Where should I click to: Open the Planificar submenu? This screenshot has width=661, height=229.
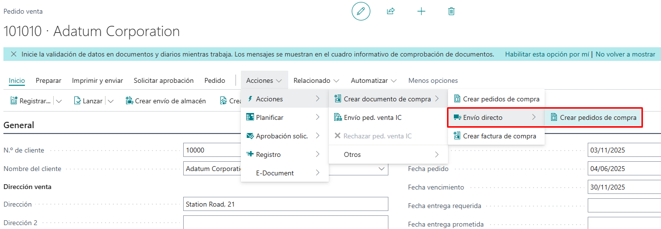coord(284,117)
